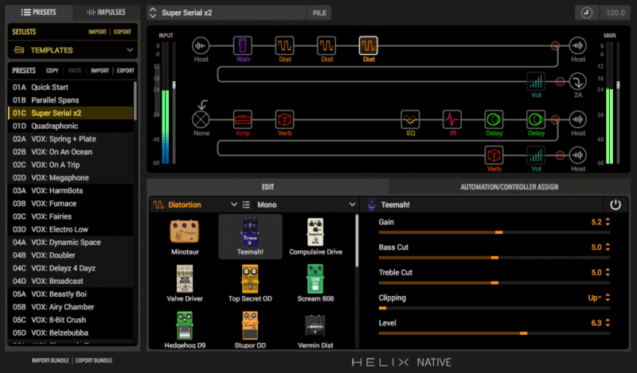Image resolution: width=637 pixels, height=373 pixels.
Task: Select the IR block
Action: point(452,119)
